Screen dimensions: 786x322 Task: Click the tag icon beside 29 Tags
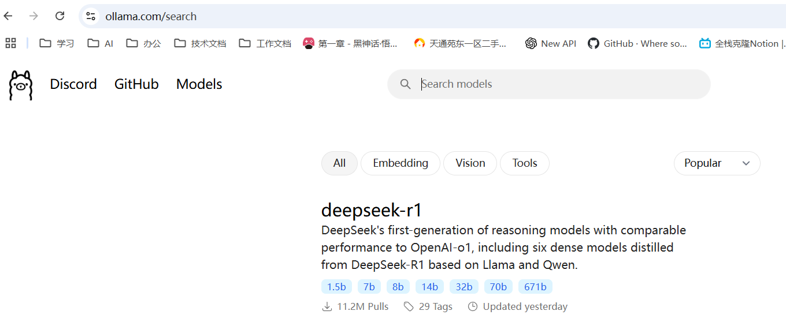coord(409,306)
